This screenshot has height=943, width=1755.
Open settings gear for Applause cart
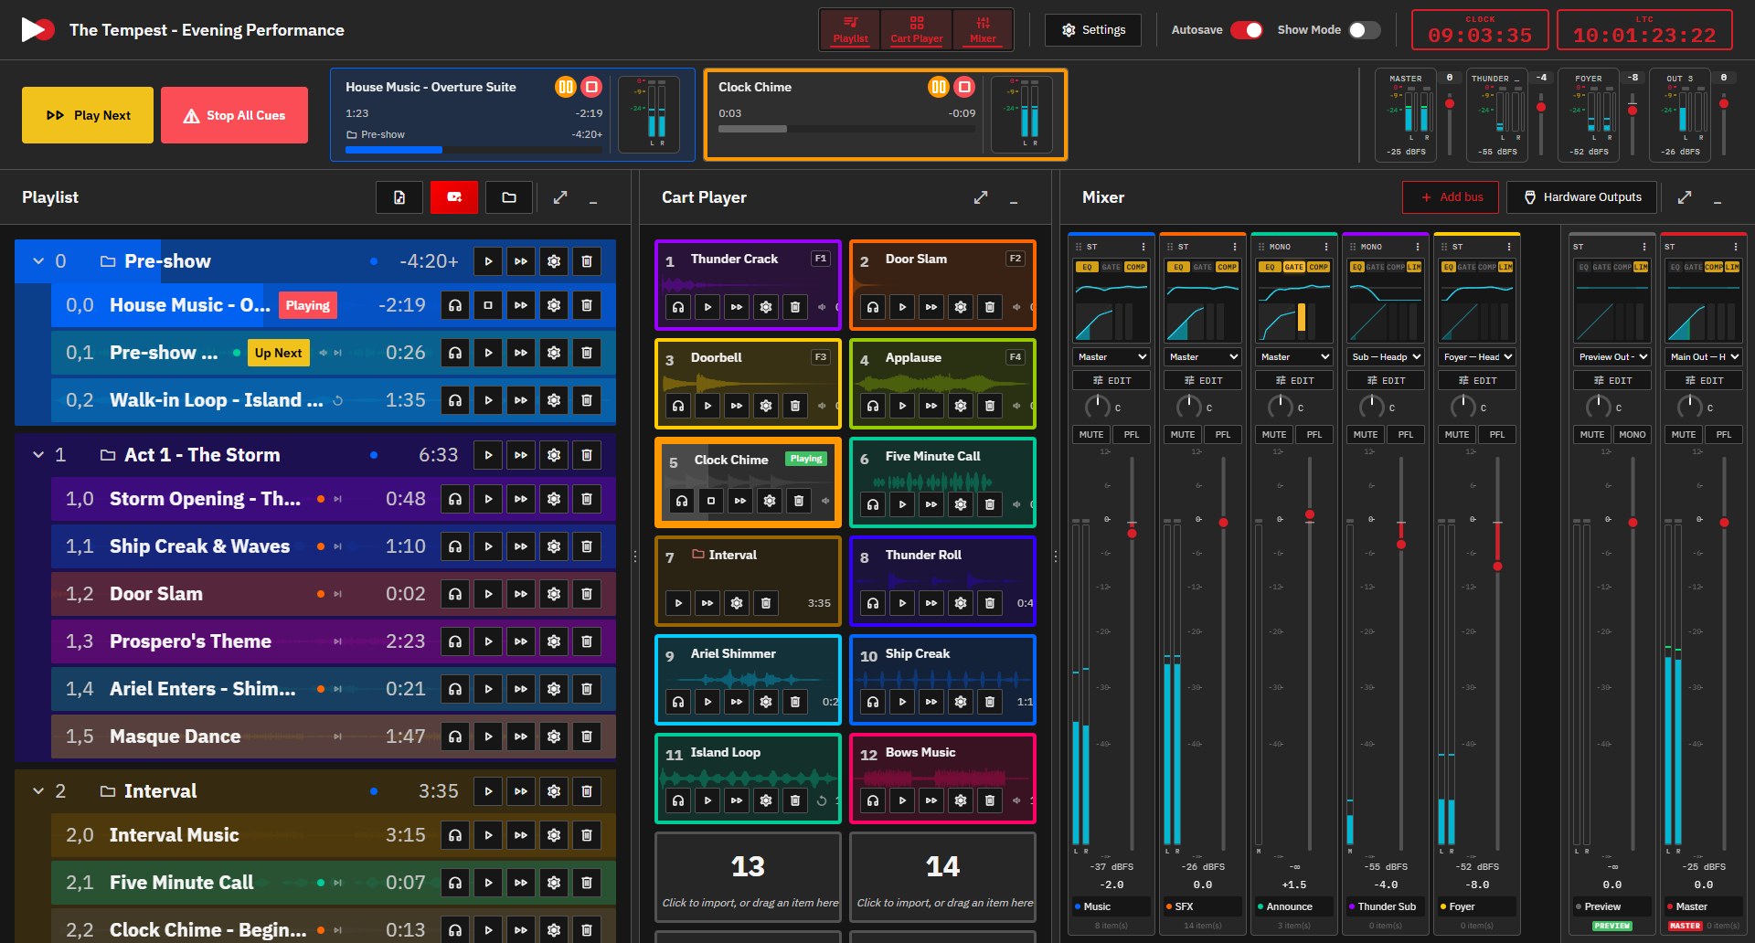point(961,406)
